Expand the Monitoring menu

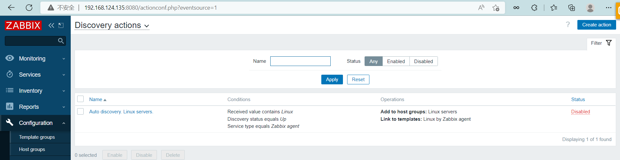point(36,59)
